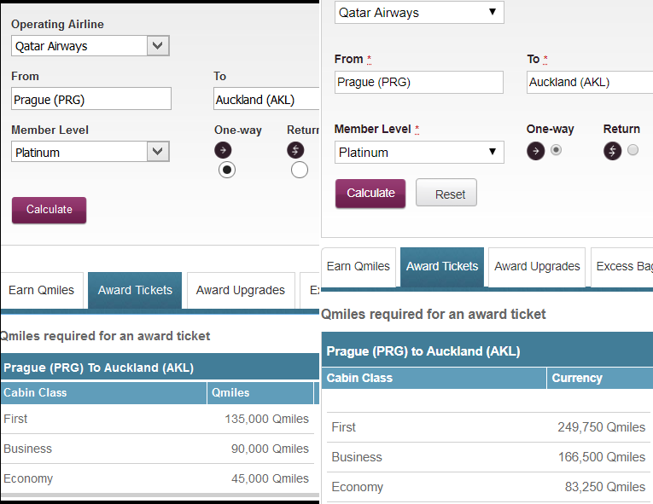Click the Currency column header
The width and height of the screenshot is (653, 504).
(600, 378)
